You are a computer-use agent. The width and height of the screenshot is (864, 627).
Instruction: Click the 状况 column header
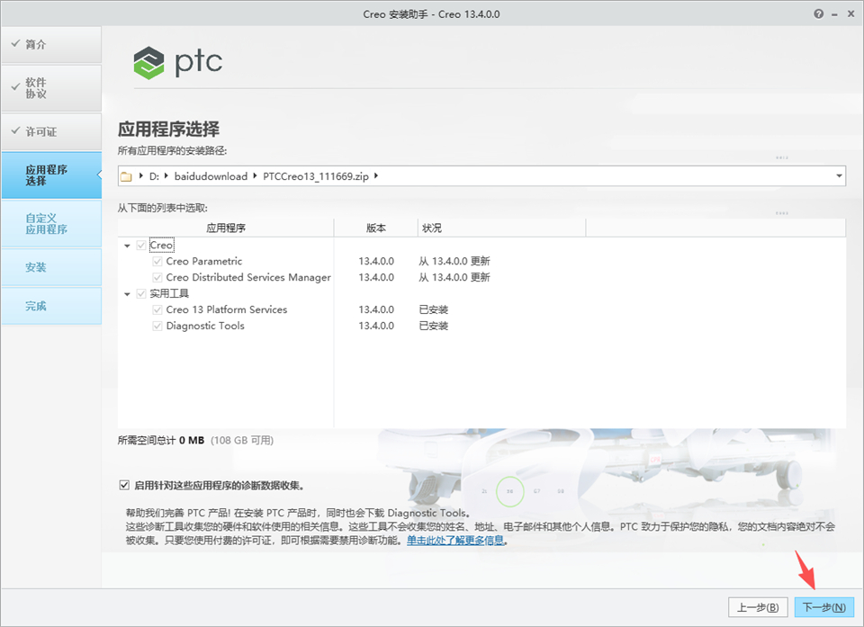pos(501,228)
